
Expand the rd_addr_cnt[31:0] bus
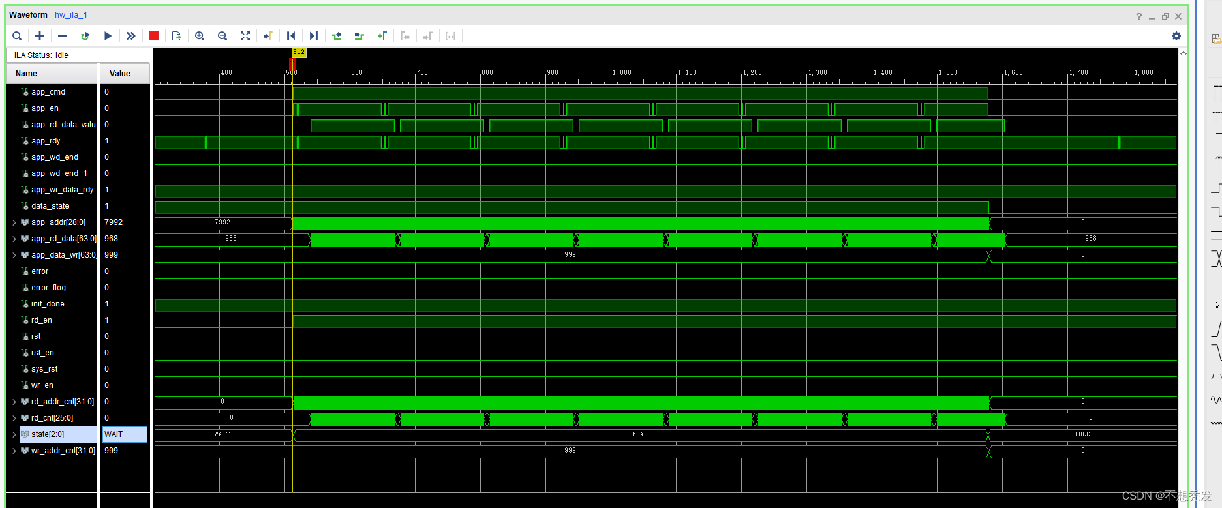14,402
